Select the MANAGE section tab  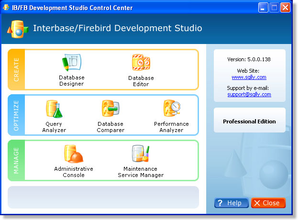(x=16, y=160)
